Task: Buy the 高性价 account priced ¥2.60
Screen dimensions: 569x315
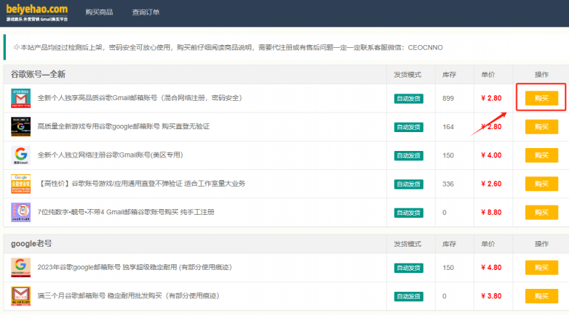Action: click(541, 184)
